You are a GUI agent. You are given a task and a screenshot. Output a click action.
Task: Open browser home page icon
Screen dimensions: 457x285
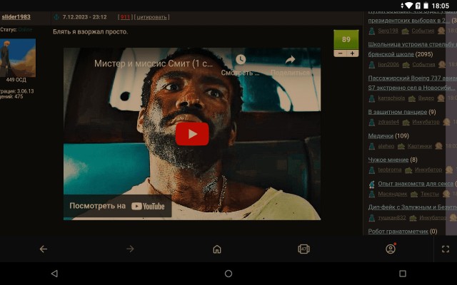point(217,249)
